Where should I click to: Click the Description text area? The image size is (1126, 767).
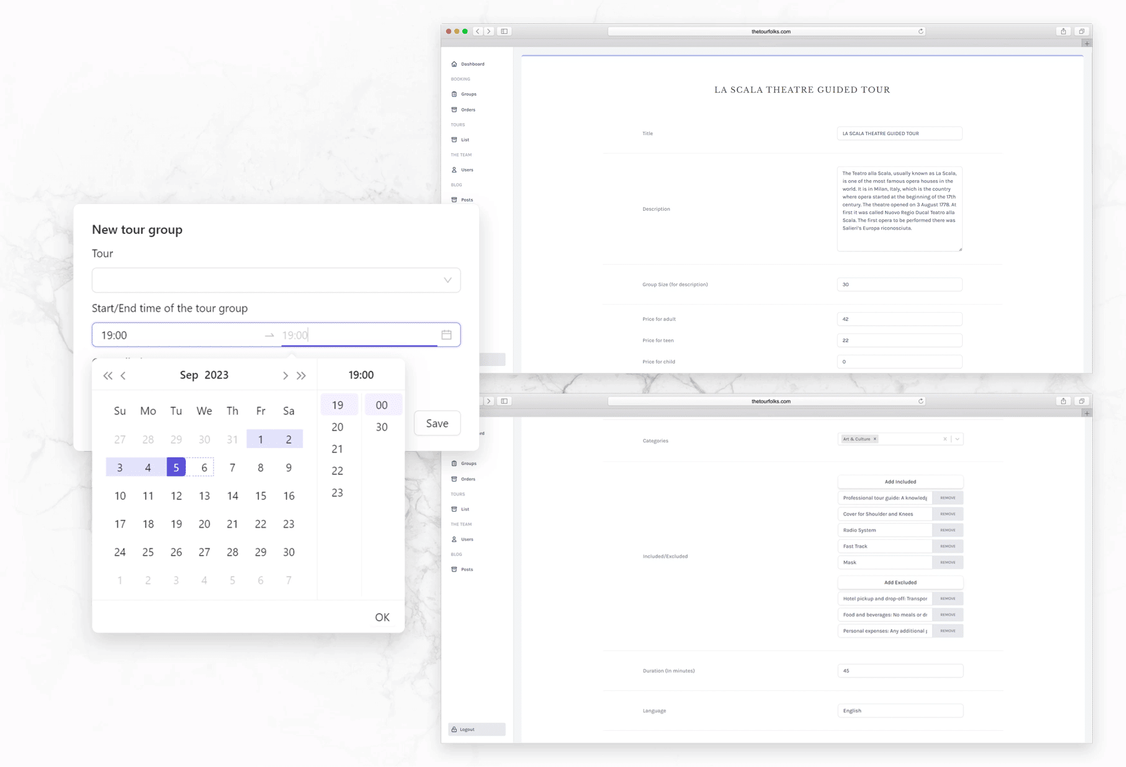pos(900,209)
